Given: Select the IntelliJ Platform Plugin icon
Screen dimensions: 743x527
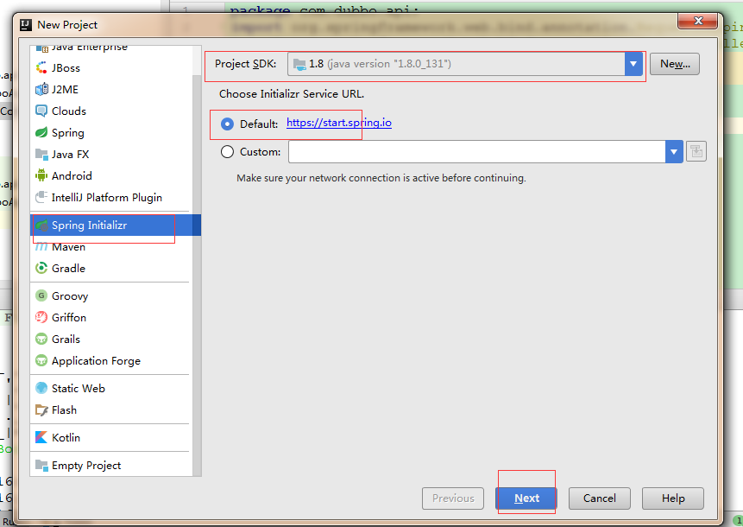Looking at the screenshot, I should (x=41, y=197).
